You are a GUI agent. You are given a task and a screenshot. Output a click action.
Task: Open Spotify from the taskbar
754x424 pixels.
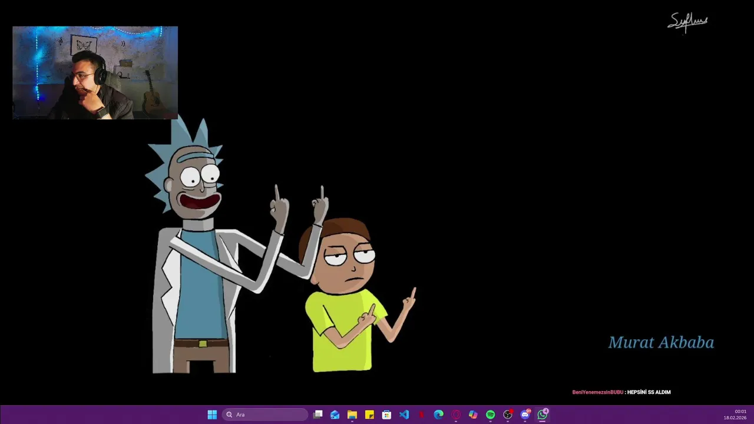(490, 415)
